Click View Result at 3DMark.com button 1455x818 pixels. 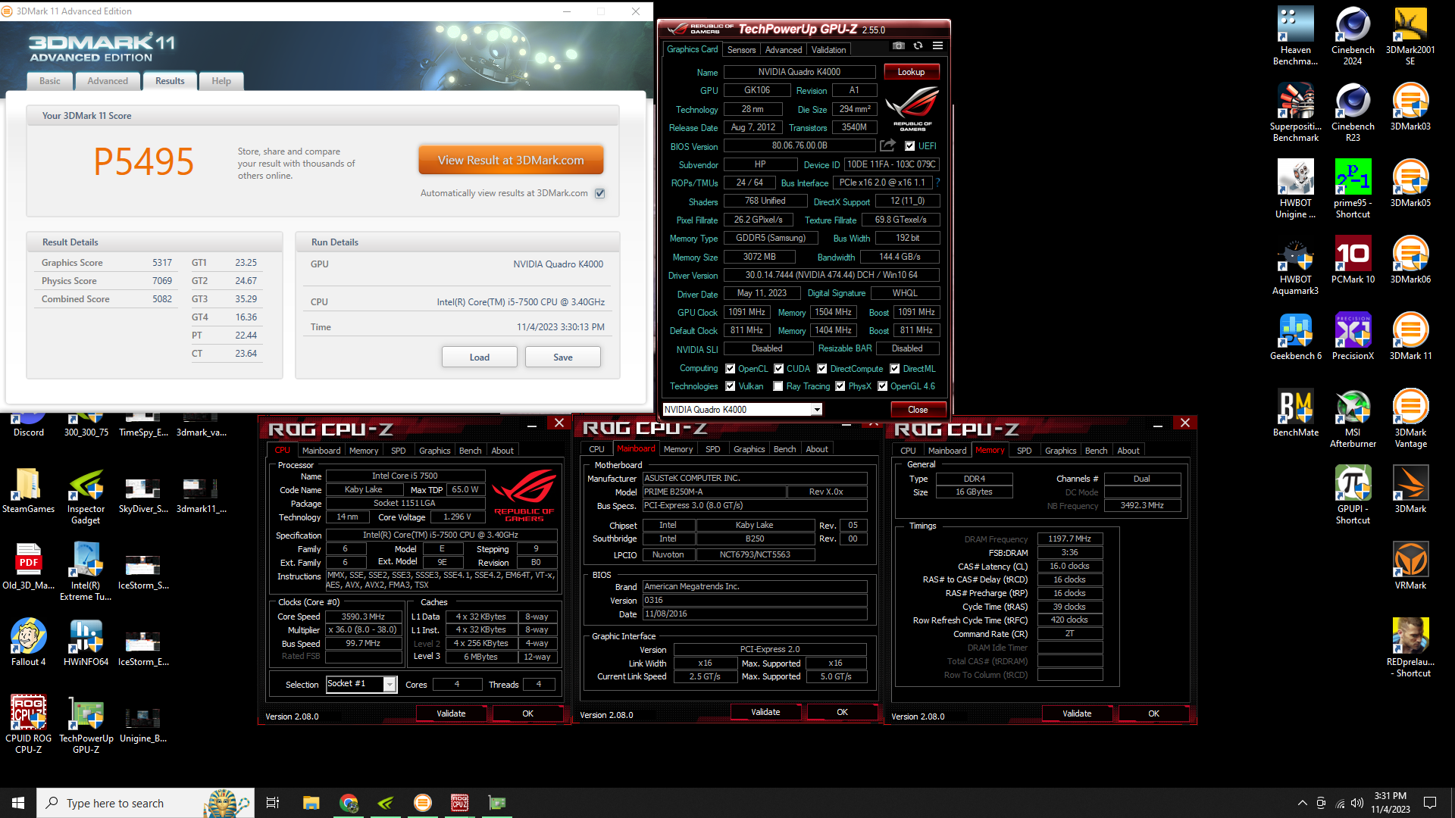(x=511, y=161)
